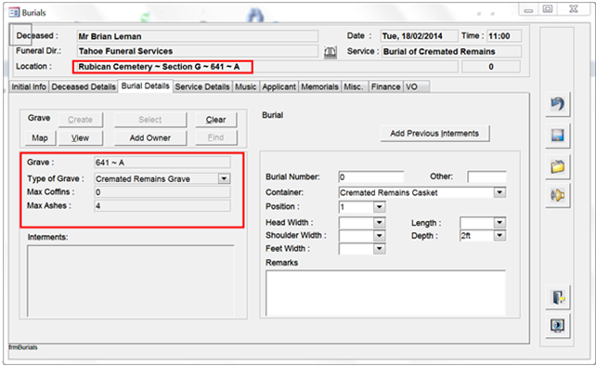596x366 pixels.
Task: Click the exit door icon
Action: click(x=558, y=297)
